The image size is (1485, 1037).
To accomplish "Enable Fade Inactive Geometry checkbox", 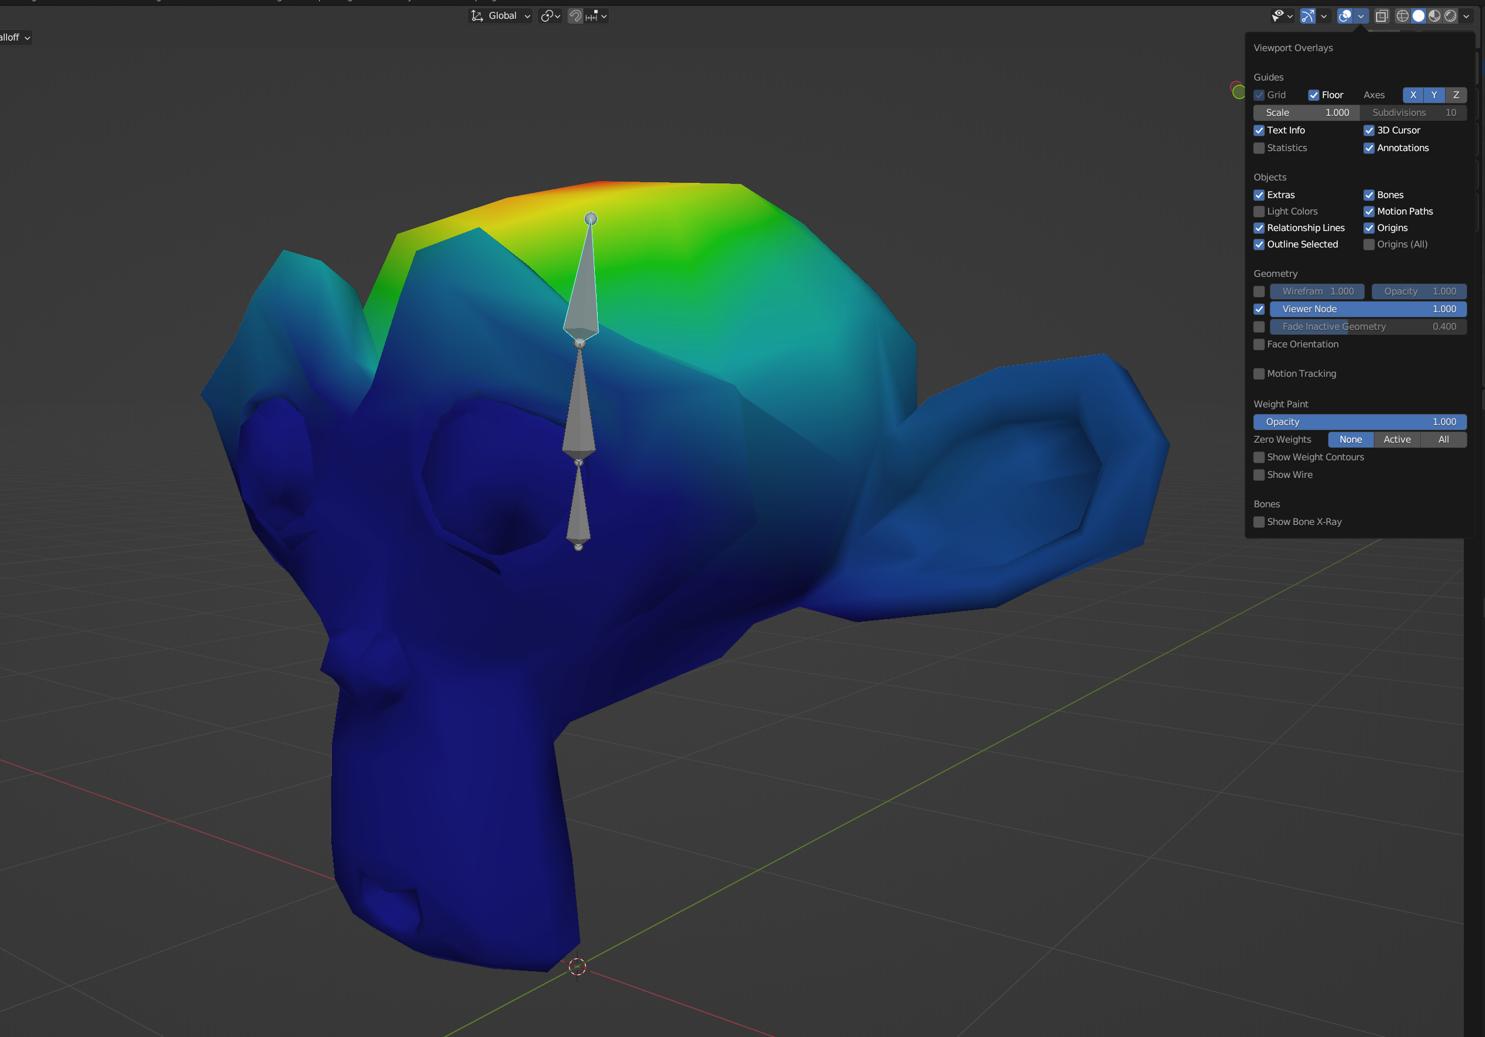I will tap(1259, 327).
